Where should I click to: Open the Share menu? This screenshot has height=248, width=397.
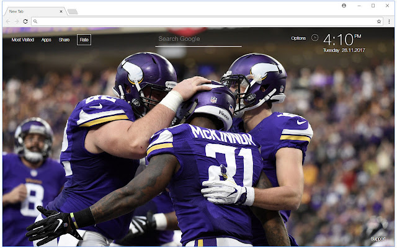click(64, 40)
